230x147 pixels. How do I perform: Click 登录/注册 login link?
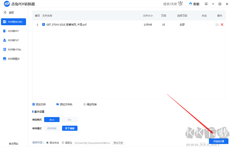click(x=170, y=4)
